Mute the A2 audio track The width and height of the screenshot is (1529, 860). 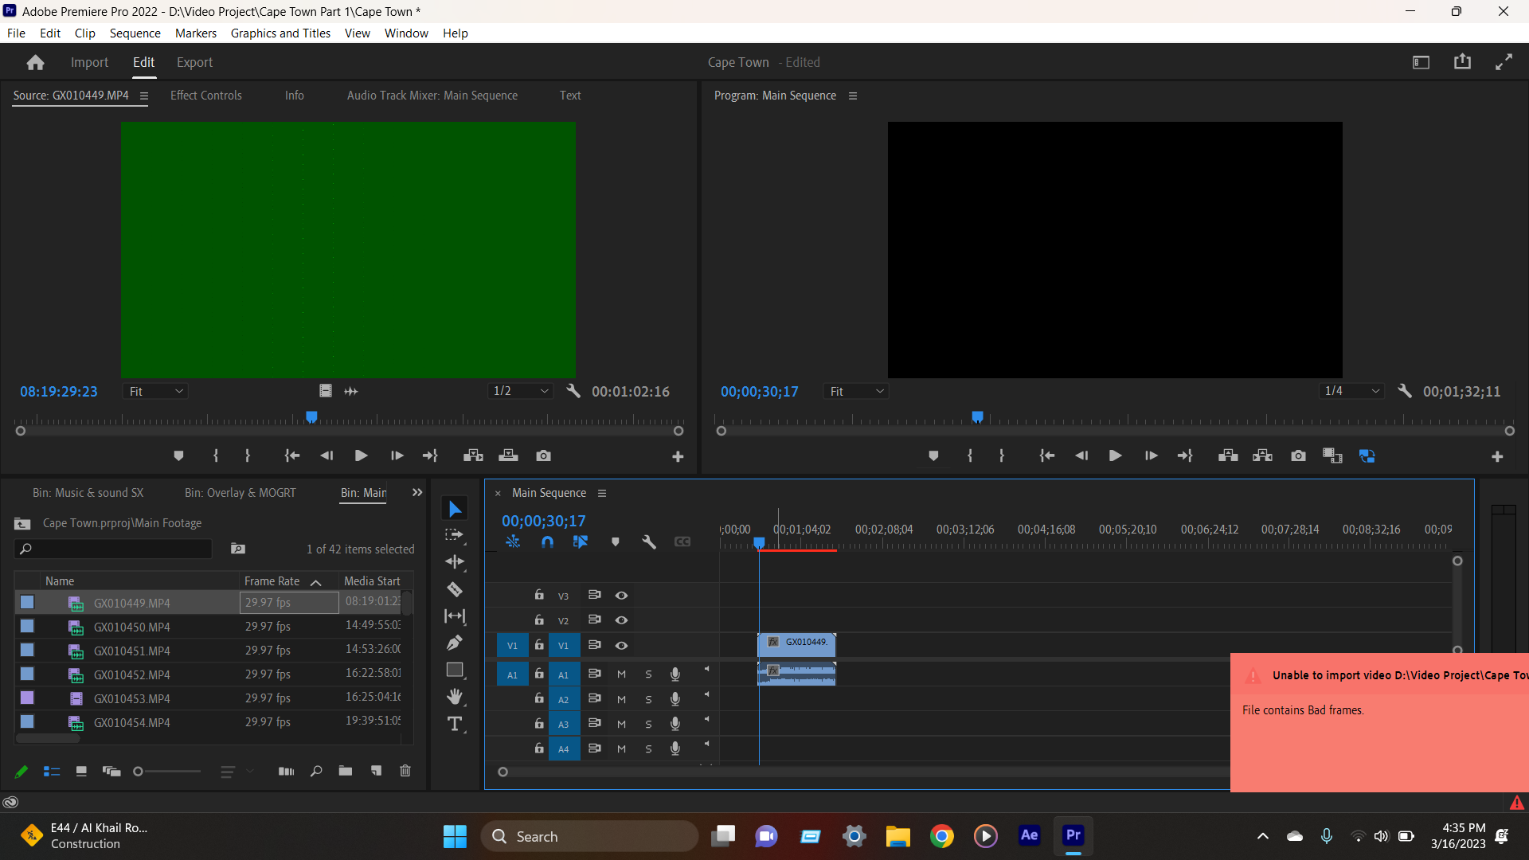click(x=621, y=699)
